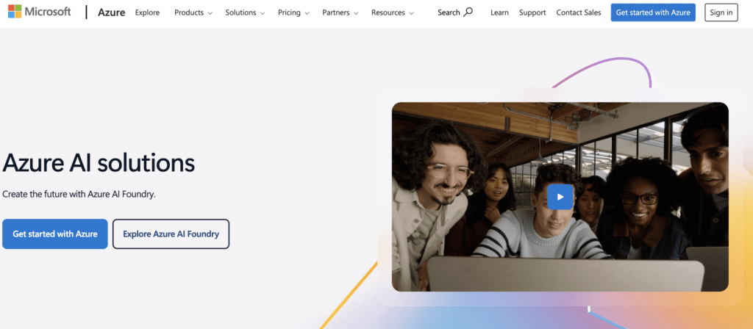Click the Search magnifying glass icon

coord(468,12)
